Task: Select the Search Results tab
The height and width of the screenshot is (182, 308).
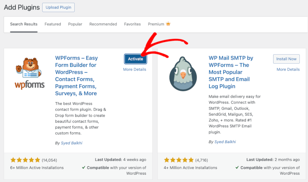Action: coord(24,24)
